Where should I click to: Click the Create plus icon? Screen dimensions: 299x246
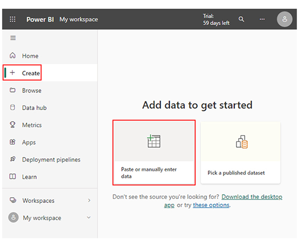click(x=12, y=73)
